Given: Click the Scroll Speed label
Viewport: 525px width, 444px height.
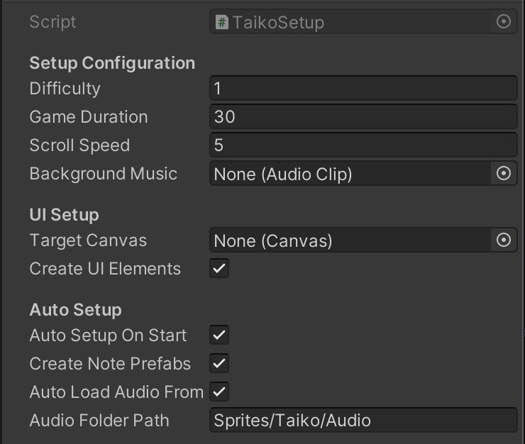Looking at the screenshot, I should tap(79, 145).
